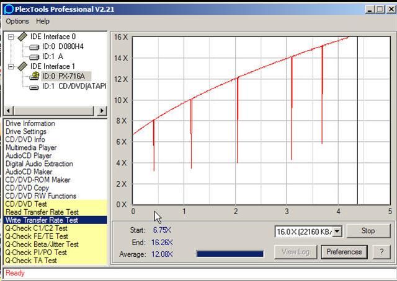Maximize the PlexTools window

(380, 10)
